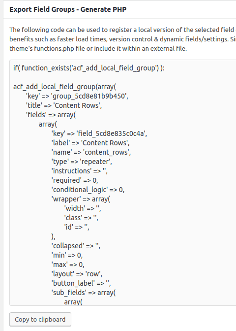Click the 'collapsed' line in code
This screenshot has width=236, height=331.
(x=76, y=246)
